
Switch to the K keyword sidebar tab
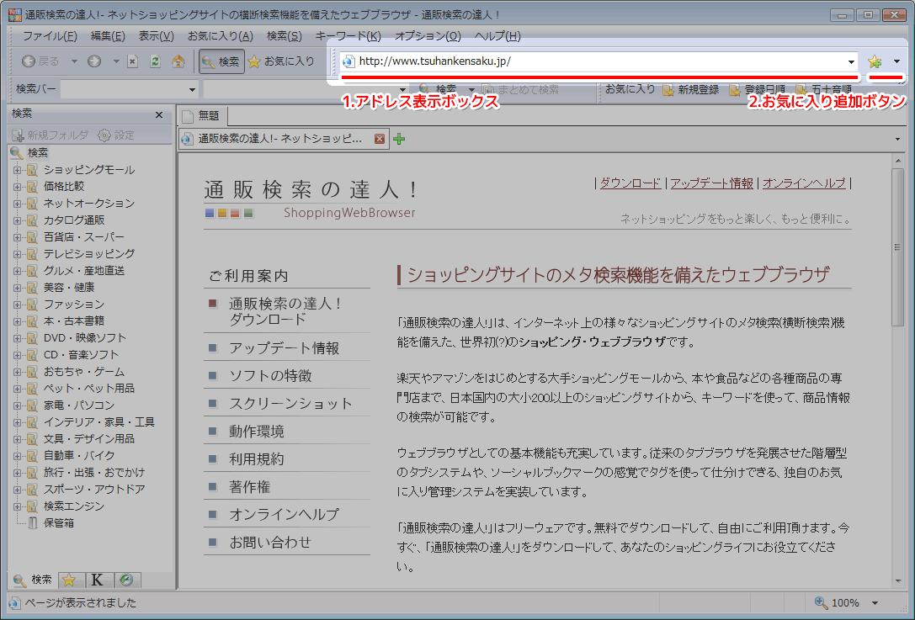point(98,580)
